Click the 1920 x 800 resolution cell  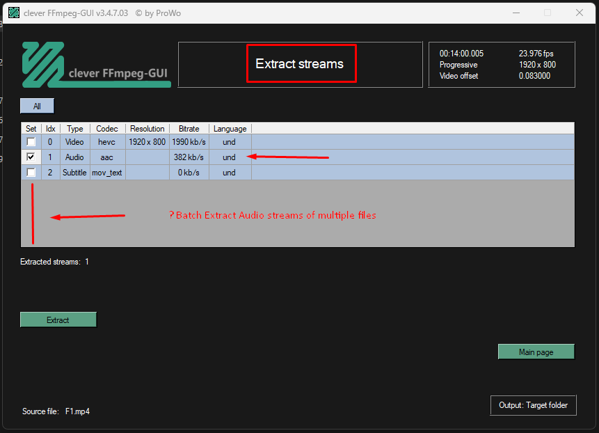pyautogui.click(x=147, y=142)
